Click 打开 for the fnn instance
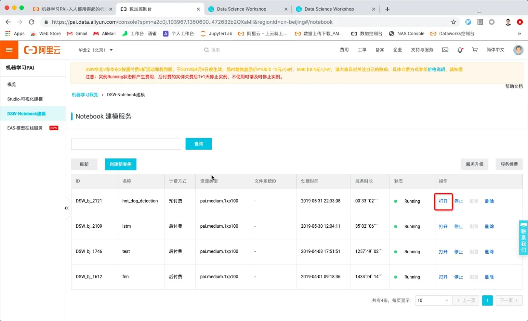528x321 pixels. point(443,277)
